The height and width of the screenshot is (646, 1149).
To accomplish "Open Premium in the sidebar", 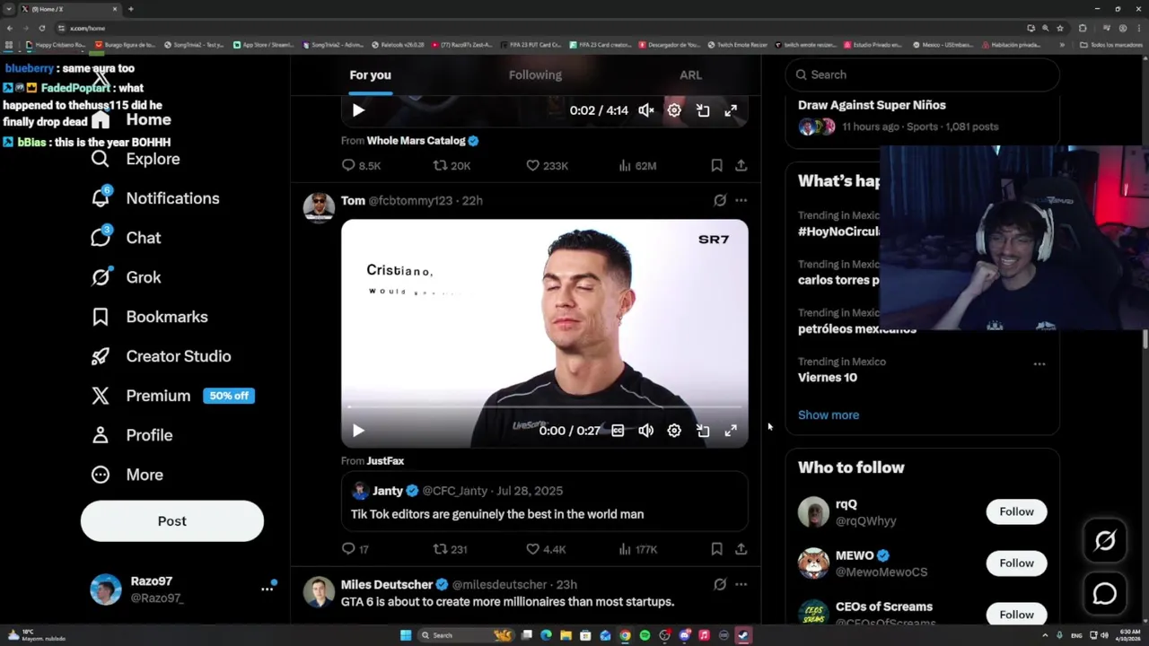I will (x=172, y=396).
